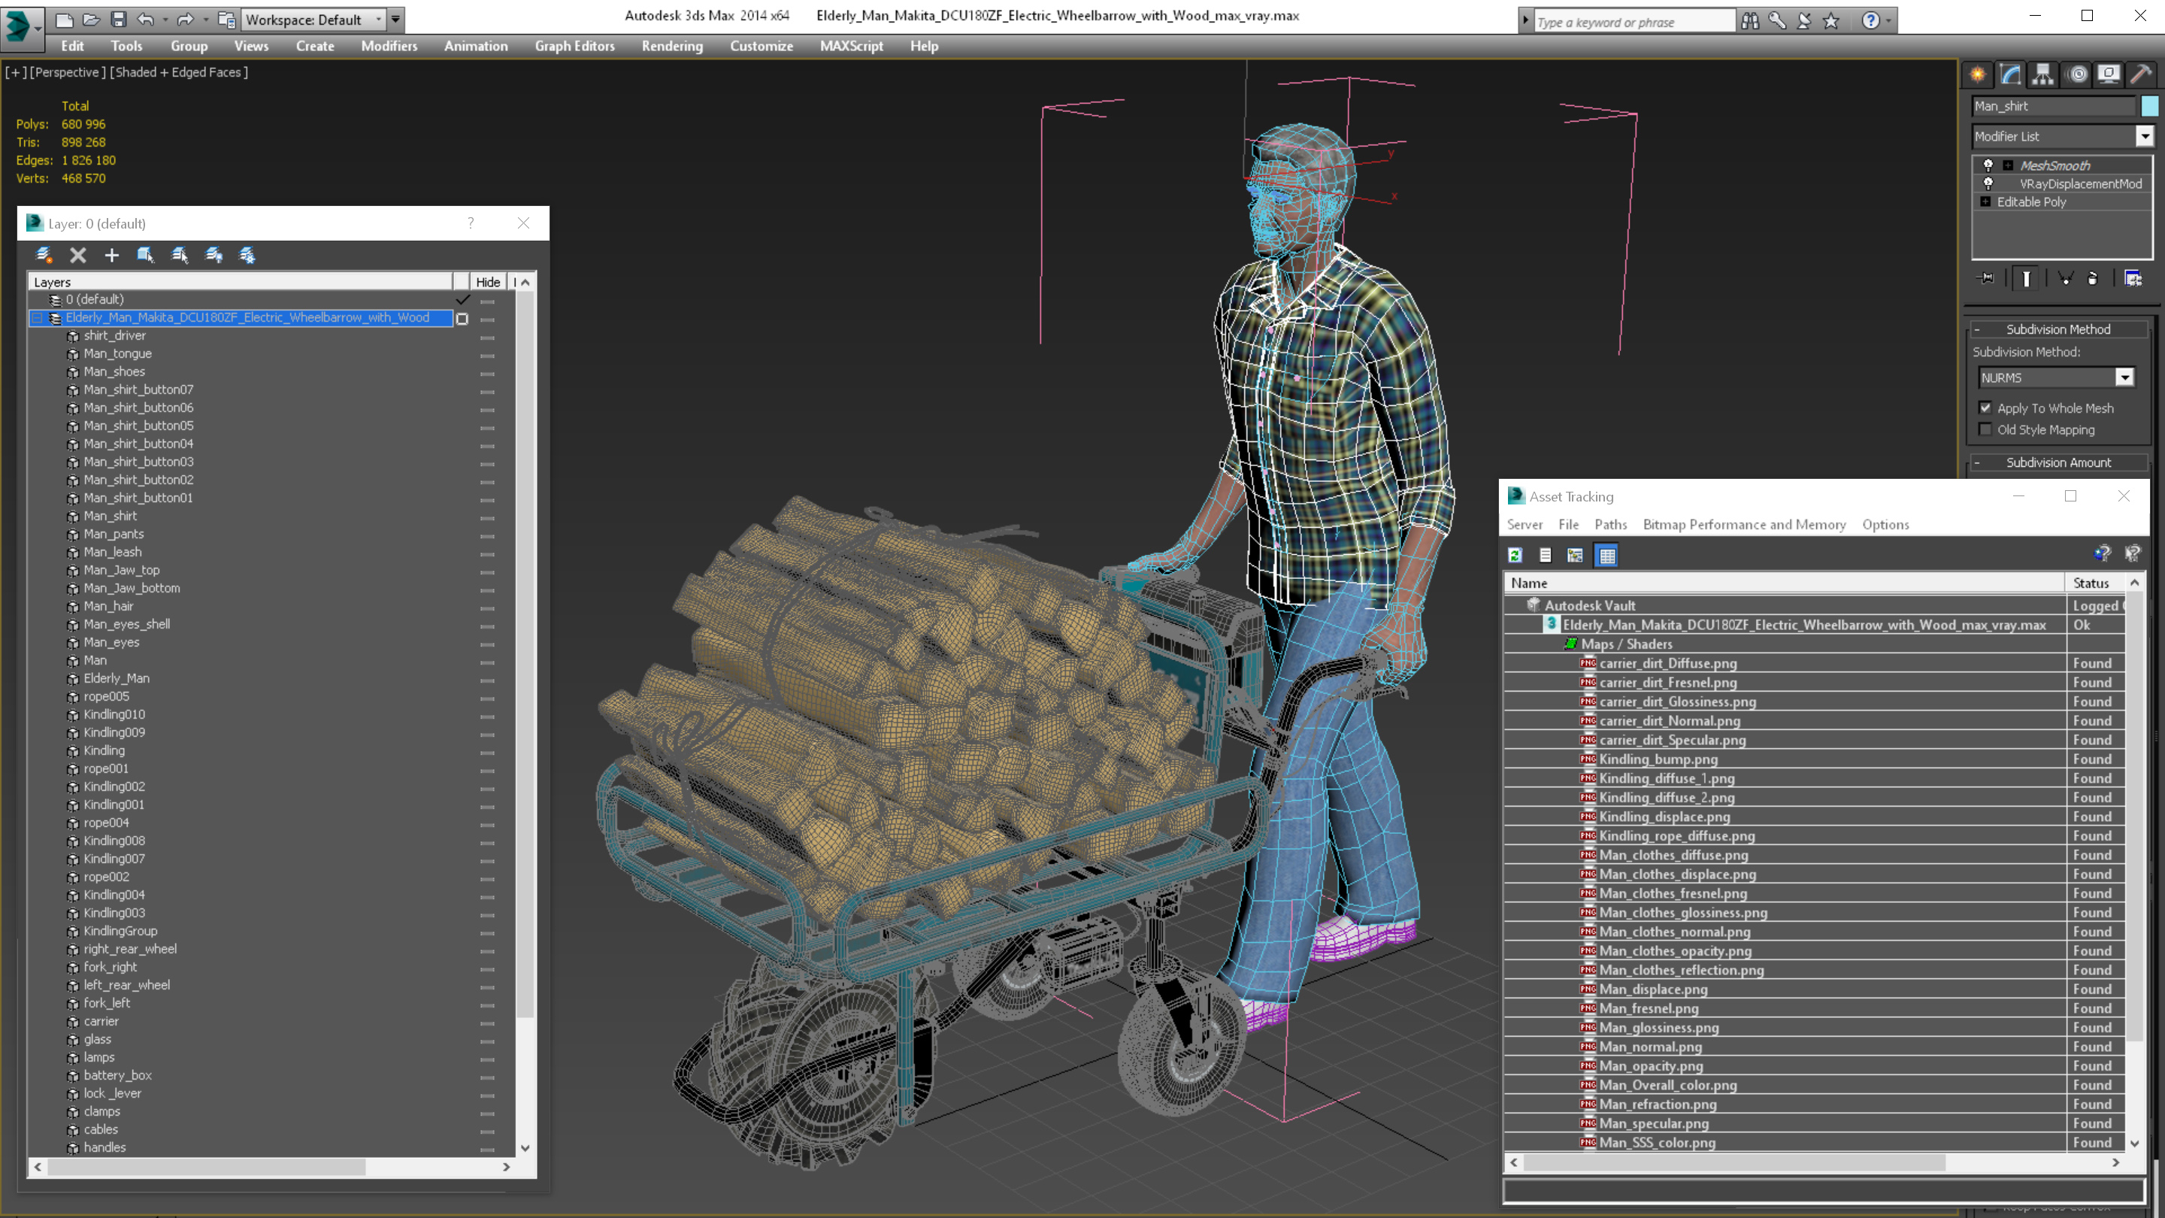Viewport: 2165px width, 1218px height.
Task: Open the Utilities hammer panel tab
Action: click(x=2141, y=75)
